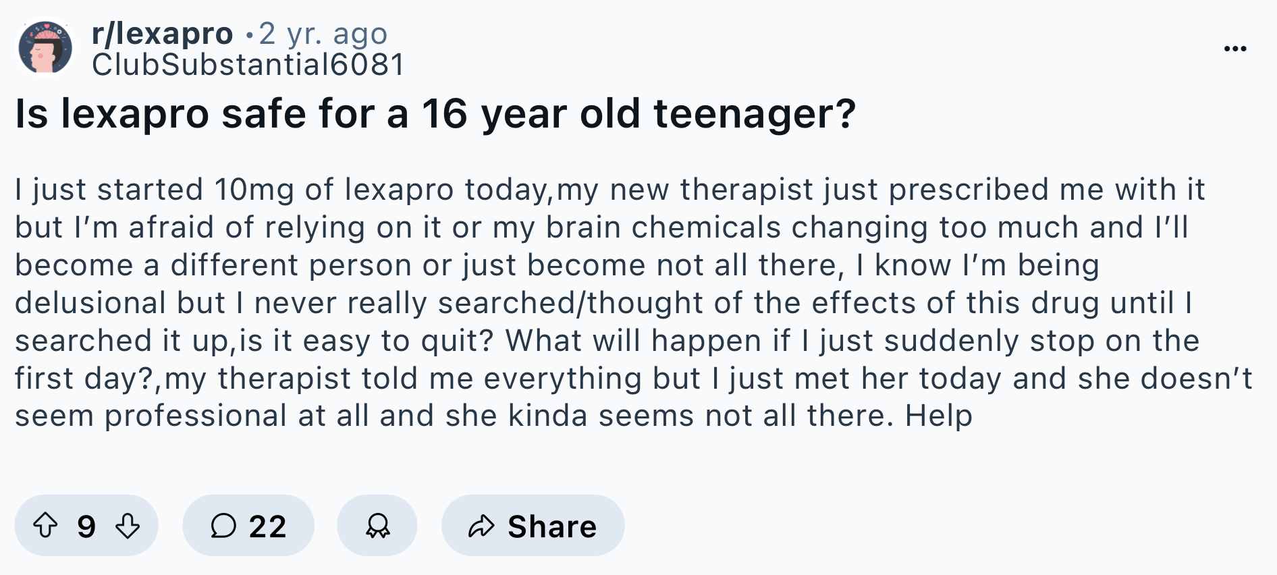Click the "I just started 10mg" opening line

pyautogui.click(x=155, y=190)
